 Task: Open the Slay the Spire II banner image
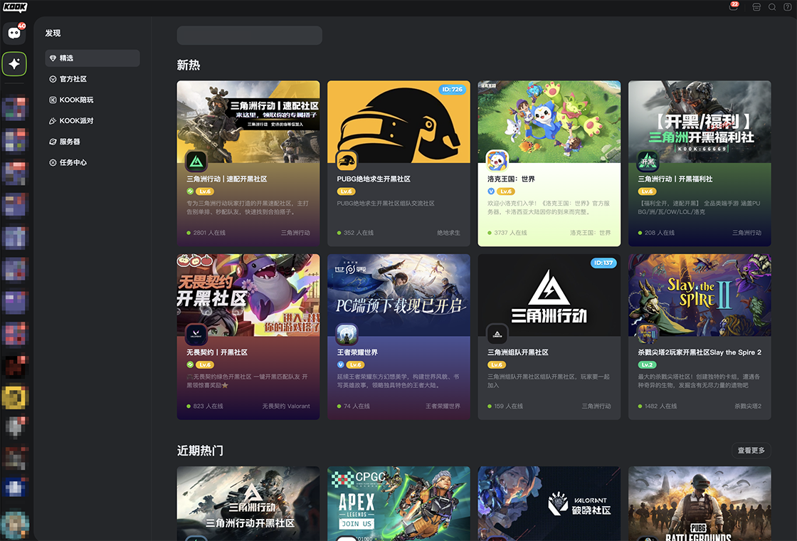700,295
